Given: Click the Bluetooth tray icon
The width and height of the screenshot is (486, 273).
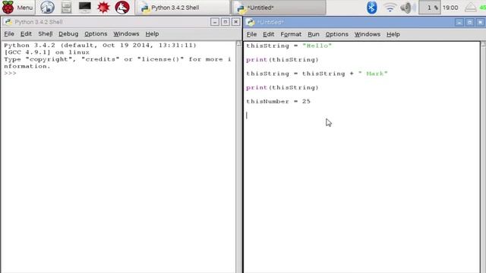Looking at the screenshot, I should (x=371, y=8).
